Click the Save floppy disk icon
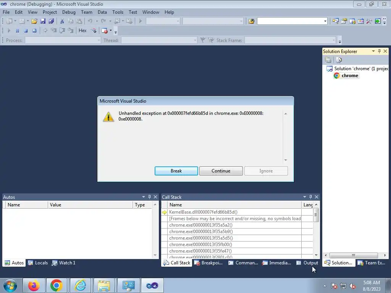Image resolution: width=391 pixels, height=293 pixels. point(43,21)
